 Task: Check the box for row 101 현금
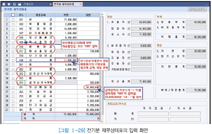pos(13,20)
